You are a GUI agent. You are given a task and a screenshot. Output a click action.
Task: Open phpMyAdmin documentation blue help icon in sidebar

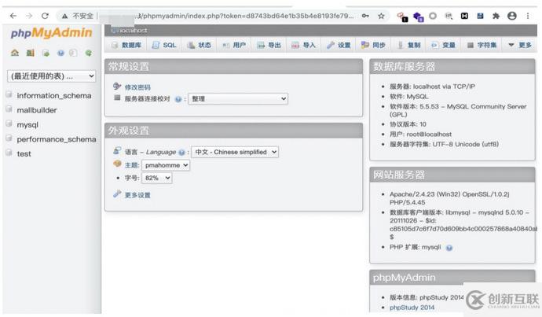(x=60, y=53)
